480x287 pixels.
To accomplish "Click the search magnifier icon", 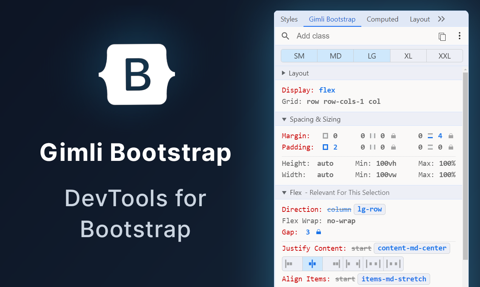I will (286, 36).
